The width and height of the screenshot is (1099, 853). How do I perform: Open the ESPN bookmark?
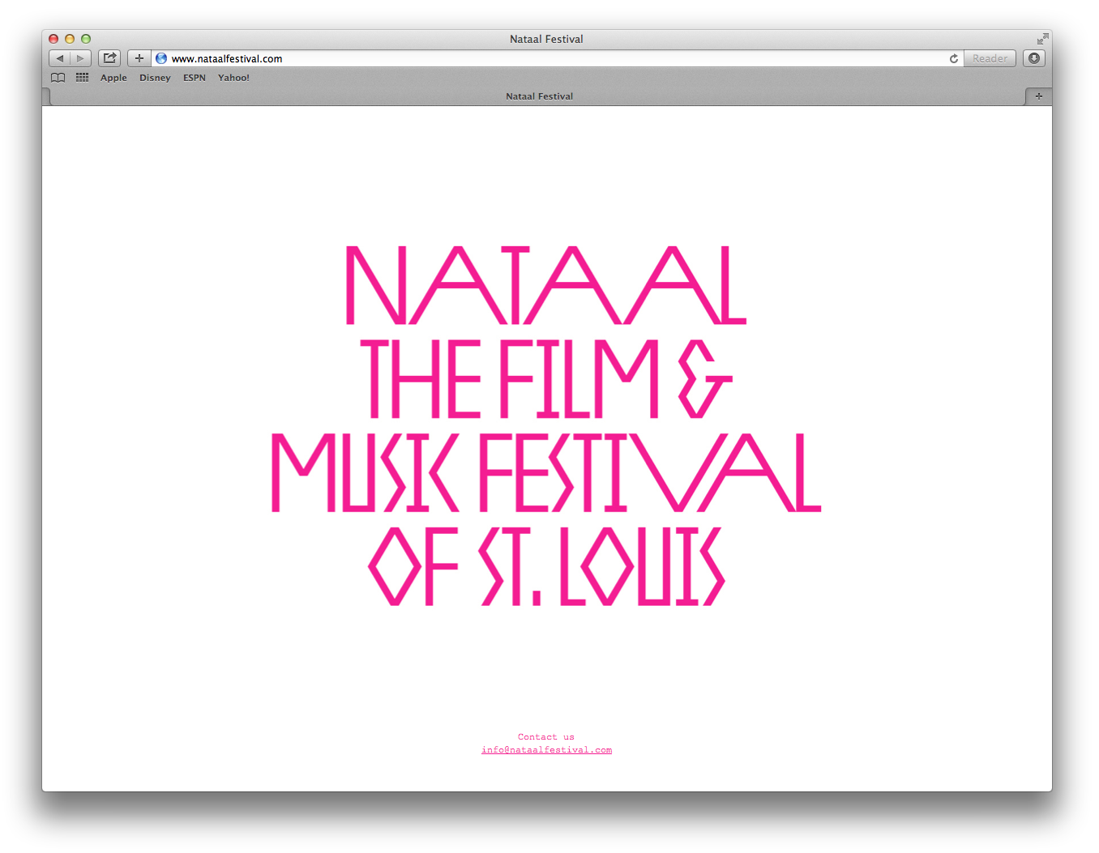click(x=195, y=78)
